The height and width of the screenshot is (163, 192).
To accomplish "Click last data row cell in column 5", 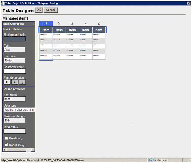I will coord(99,57).
